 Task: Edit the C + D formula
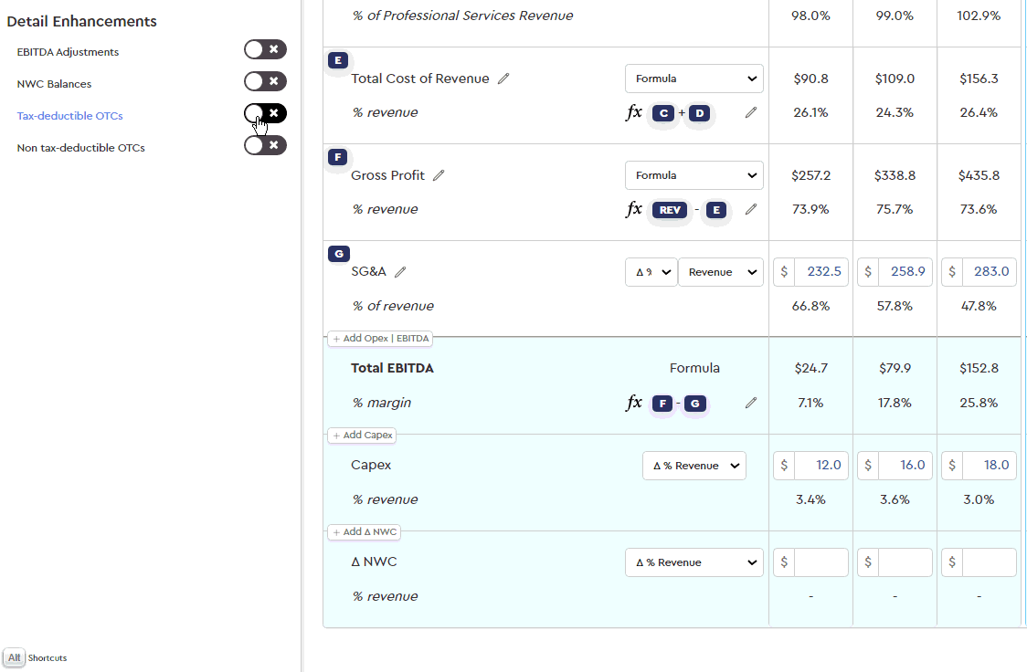click(x=751, y=112)
